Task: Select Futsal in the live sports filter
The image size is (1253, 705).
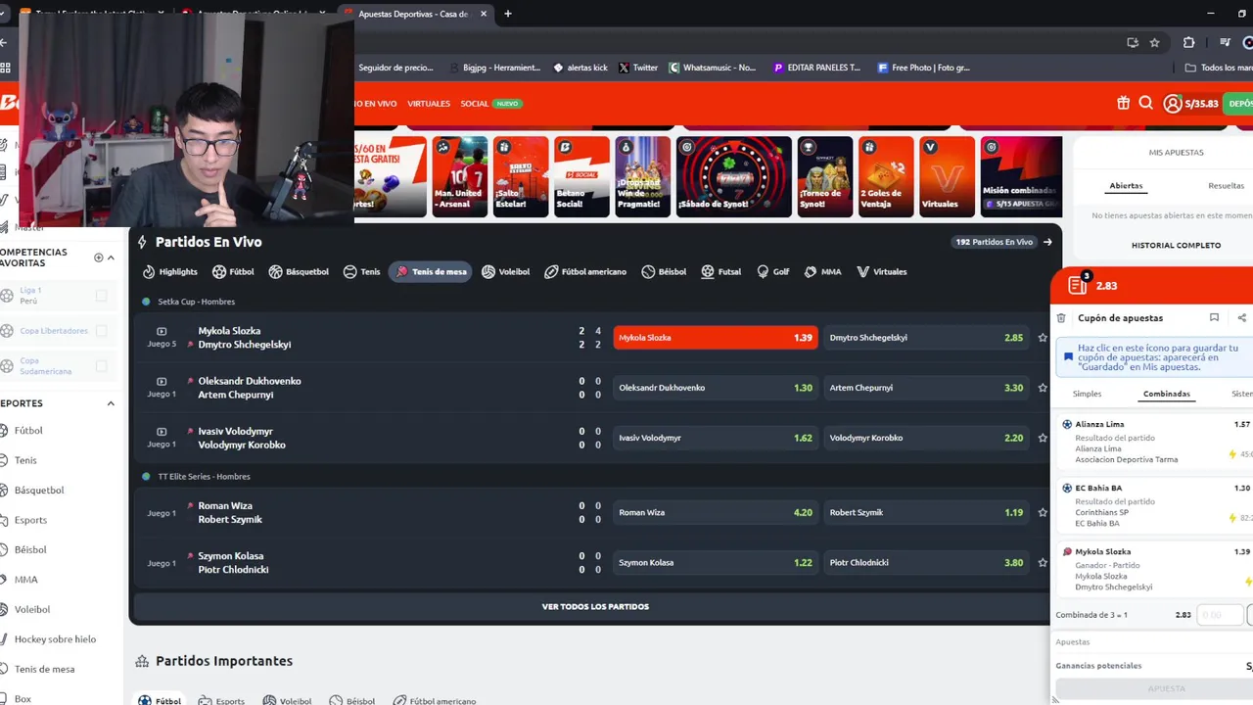Action: pos(720,271)
